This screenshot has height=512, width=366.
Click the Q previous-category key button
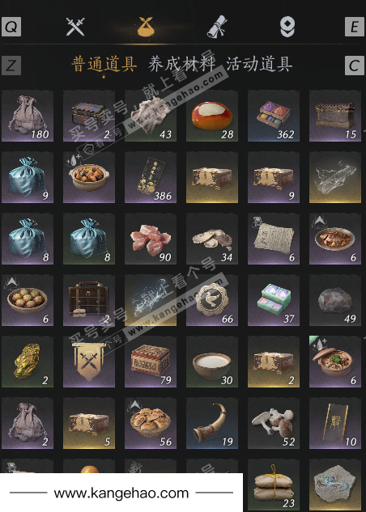[x=11, y=27]
